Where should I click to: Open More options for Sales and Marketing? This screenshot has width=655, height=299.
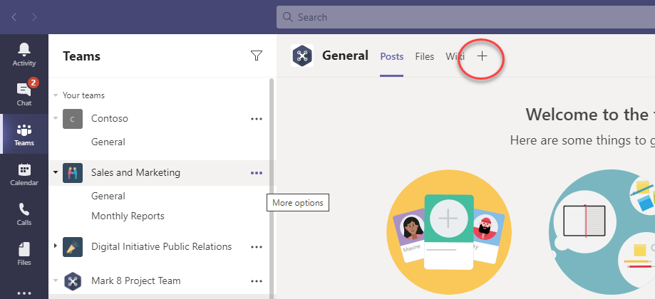256,173
